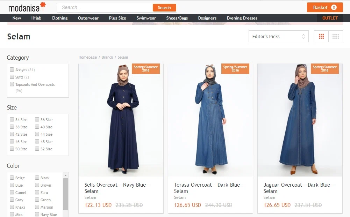Tick the 38 Size checkbox
350x217 pixels.
point(12,127)
